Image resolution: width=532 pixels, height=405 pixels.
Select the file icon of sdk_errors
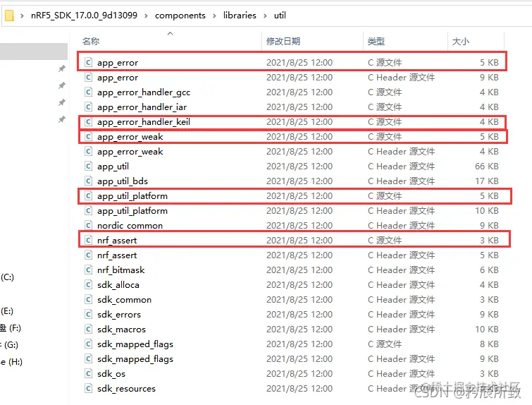(88, 314)
